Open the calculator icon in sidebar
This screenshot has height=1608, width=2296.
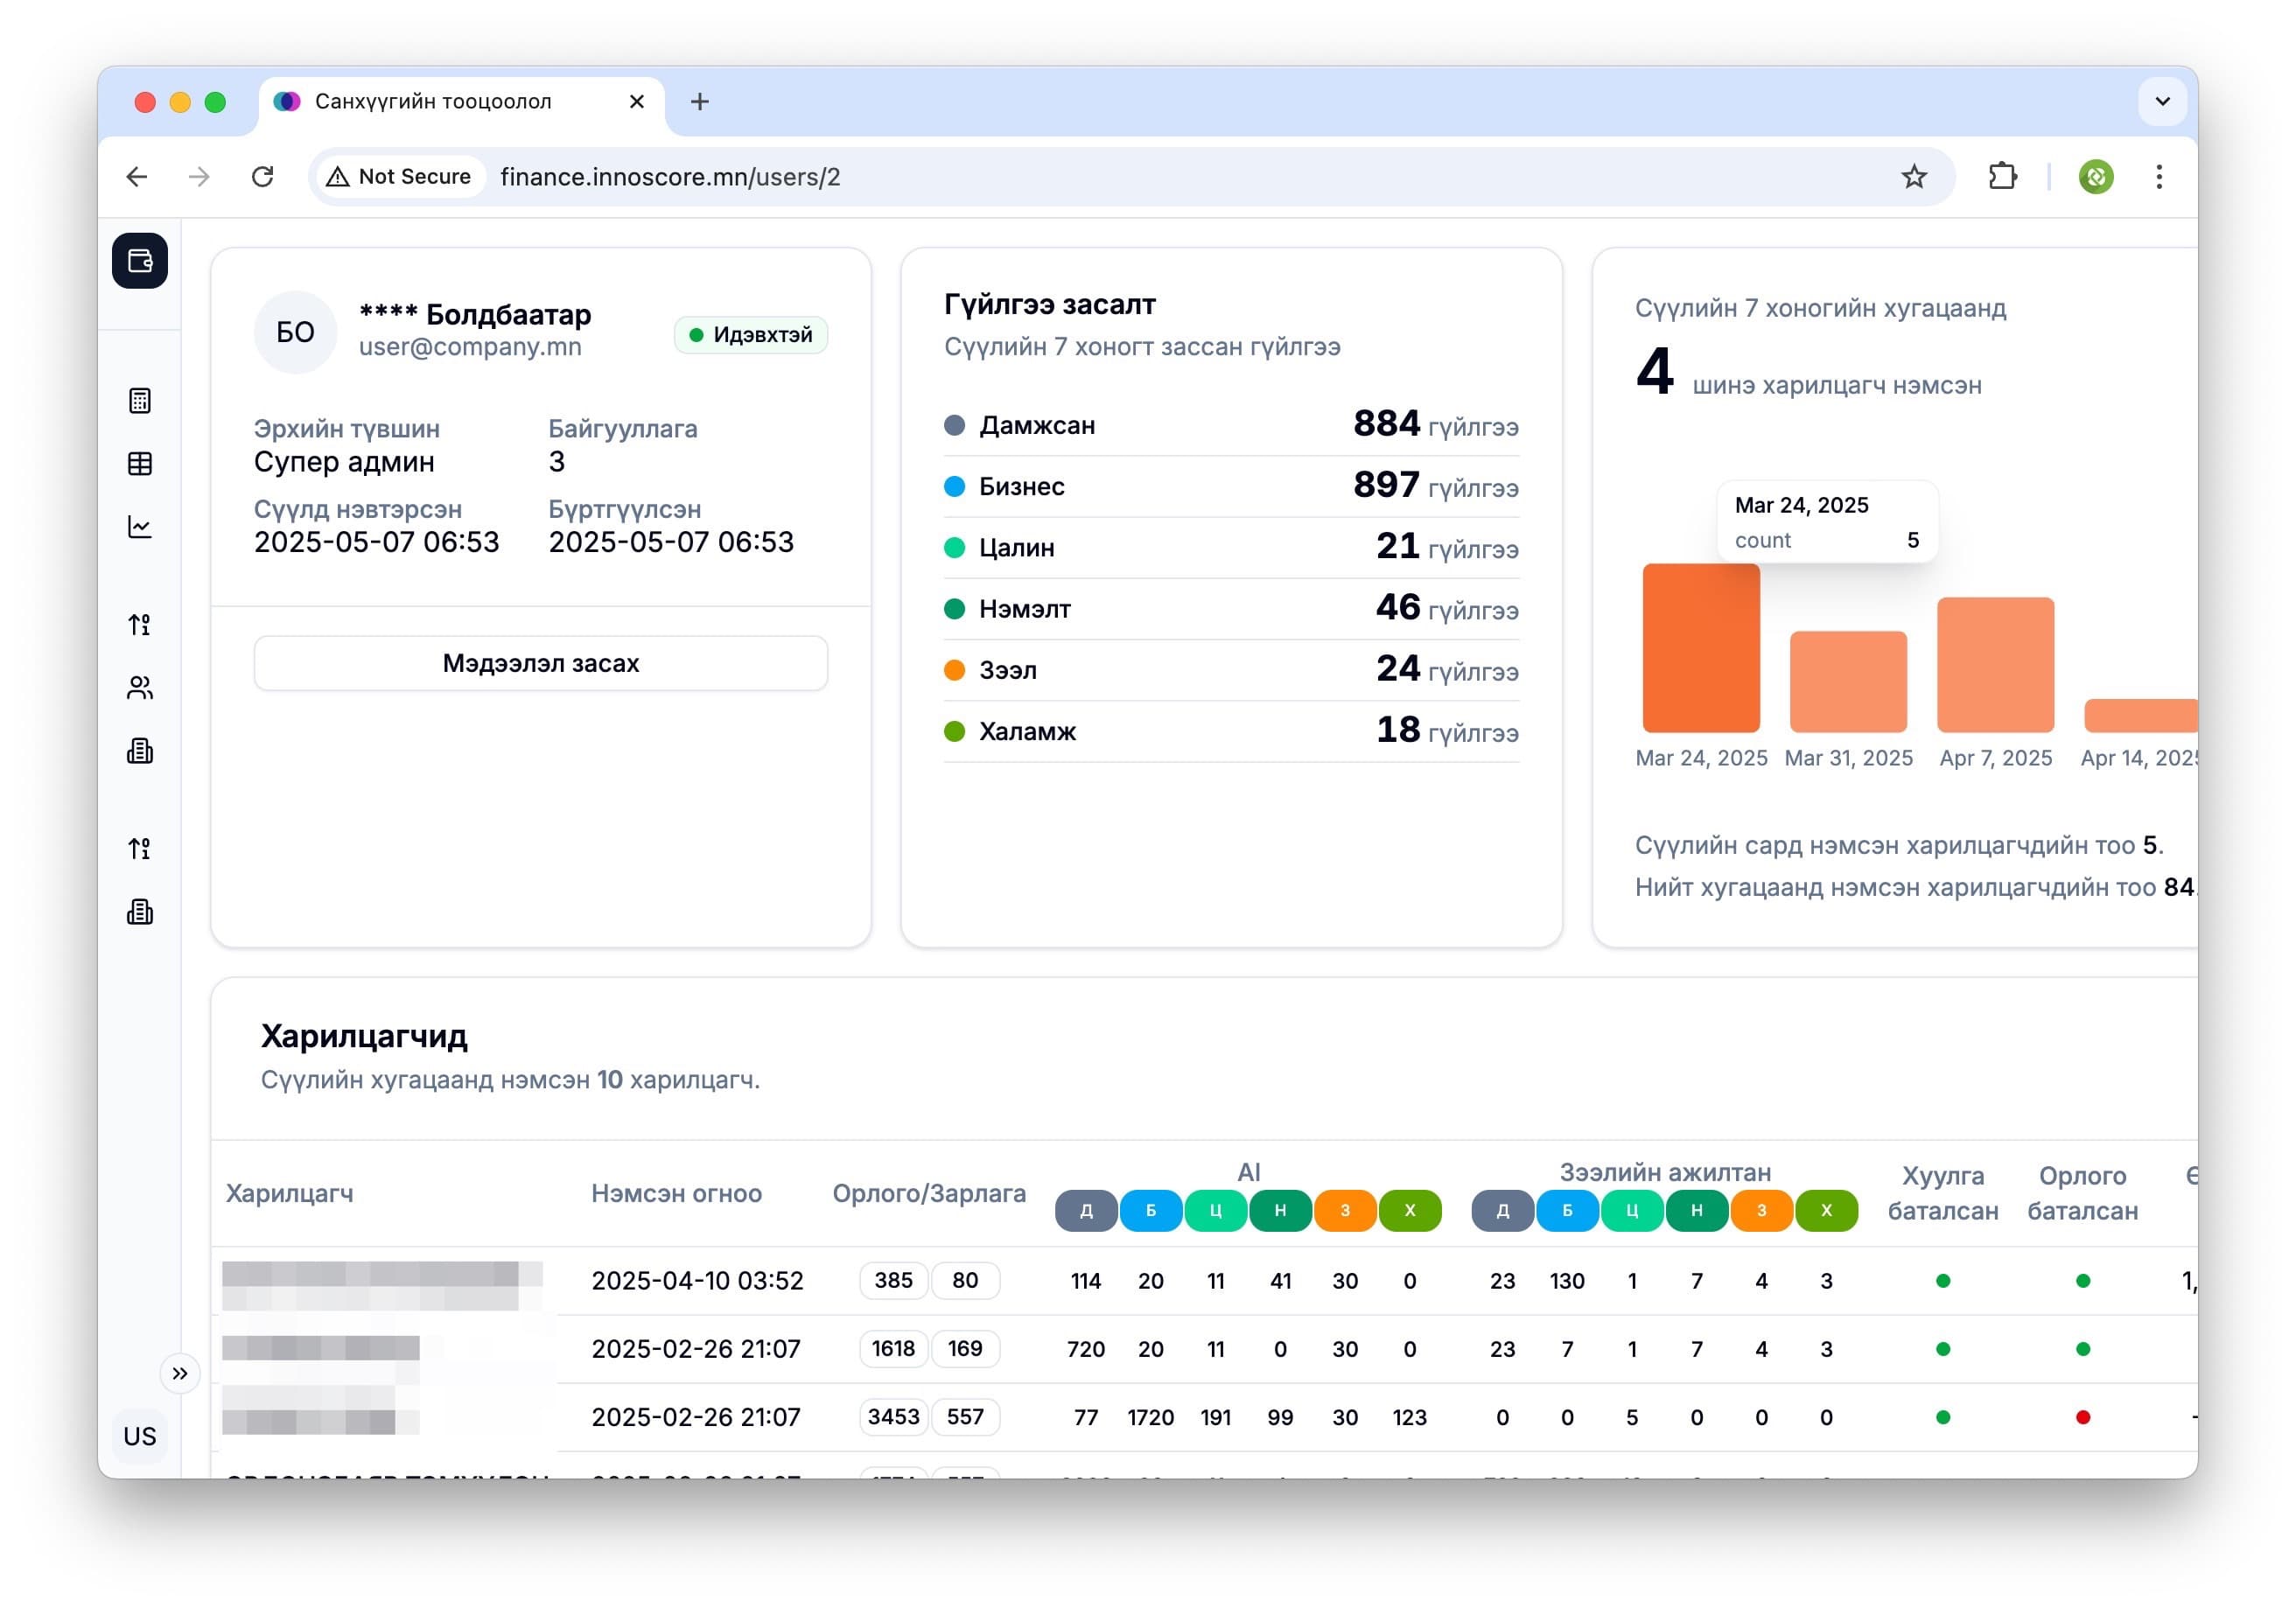pyautogui.click(x=140, y=401)
